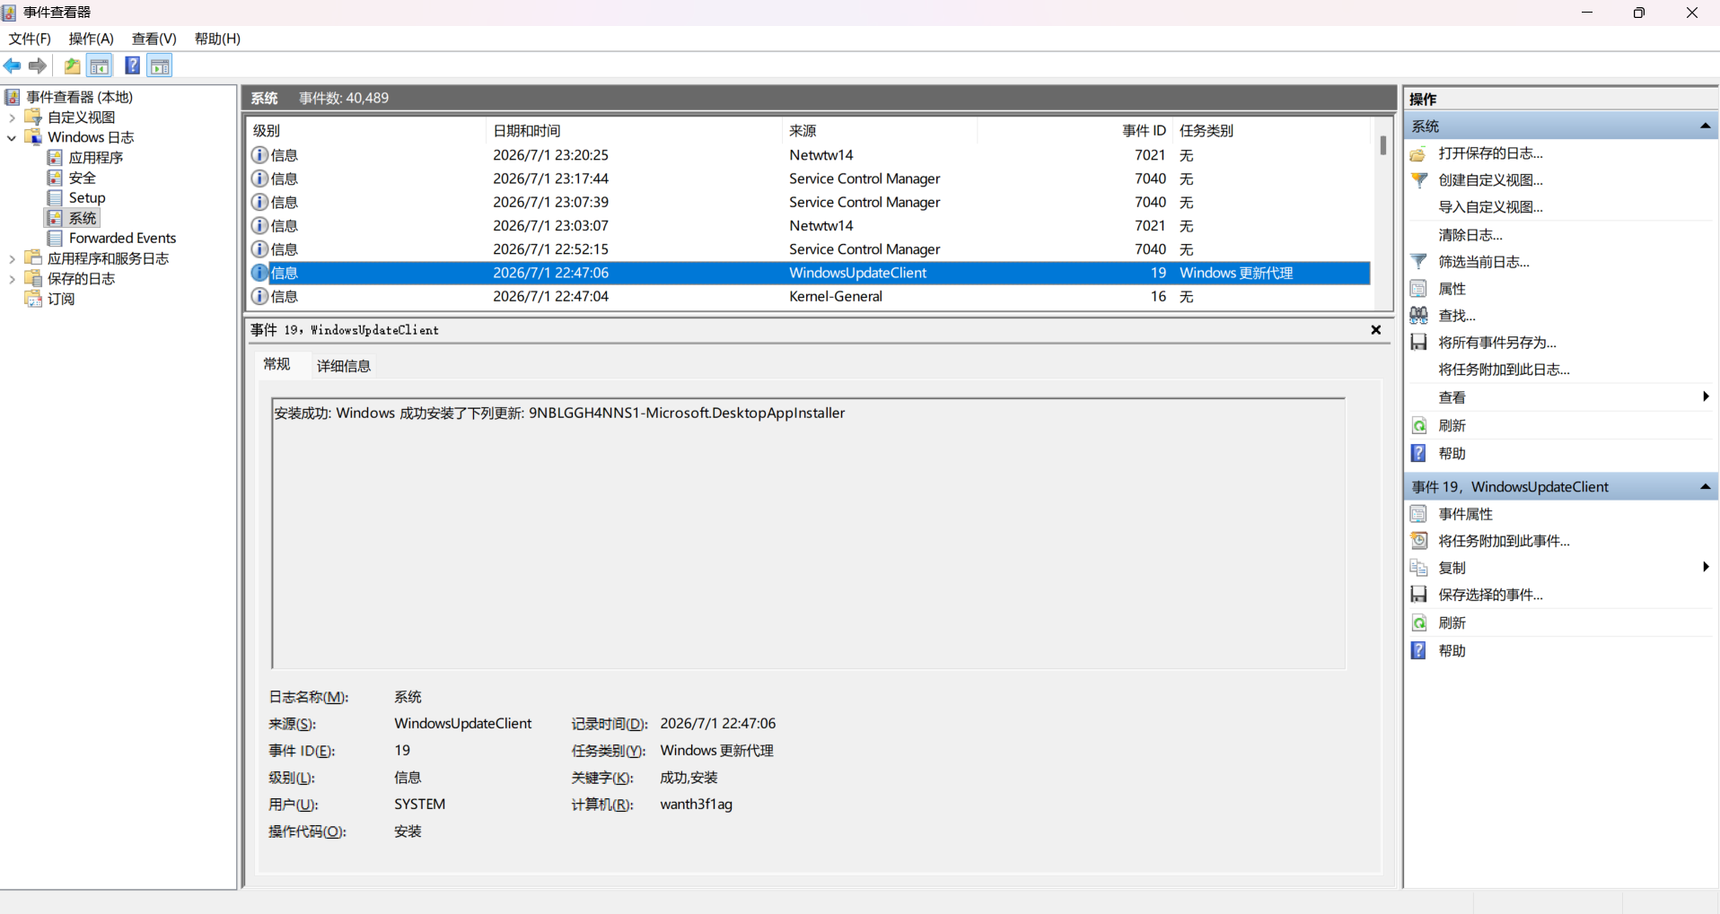Click 清除日志 action
The image size is (1720, 914).
[x=1470, y=235]
